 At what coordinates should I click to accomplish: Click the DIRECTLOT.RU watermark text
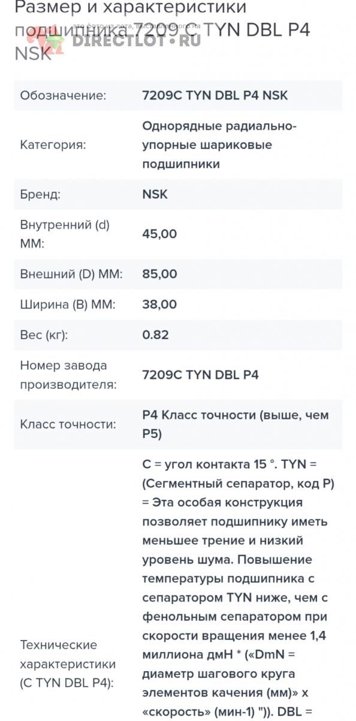(x=136, y=41)
